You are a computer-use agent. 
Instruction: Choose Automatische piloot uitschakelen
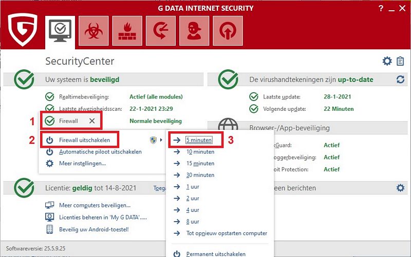coord(100,152)
